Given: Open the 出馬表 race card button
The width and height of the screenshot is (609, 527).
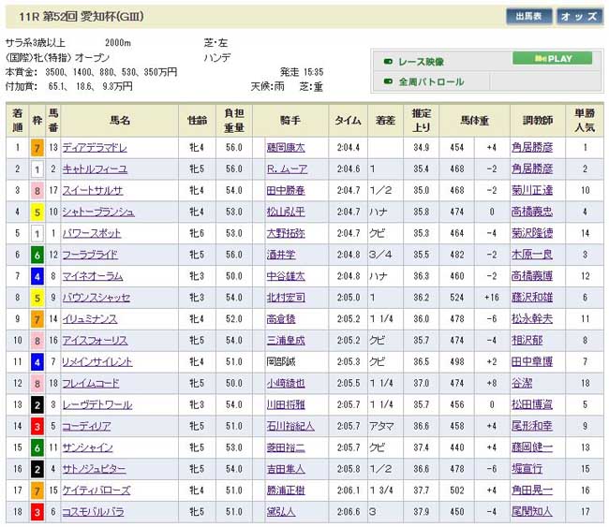Looking at the screenshot, I should pos(529,16).
